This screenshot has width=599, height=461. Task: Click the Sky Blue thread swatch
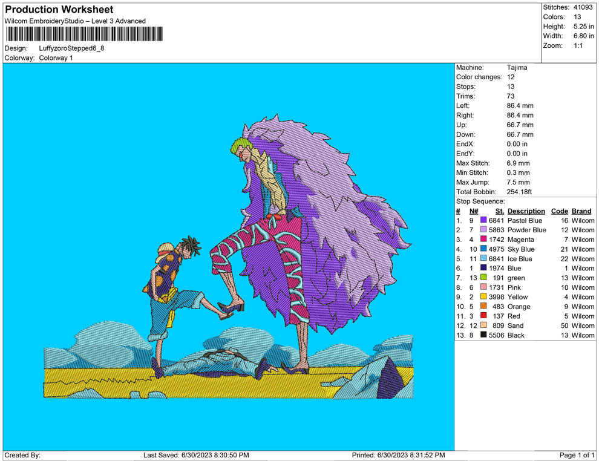pyautogui.click(x=483, y=249)
